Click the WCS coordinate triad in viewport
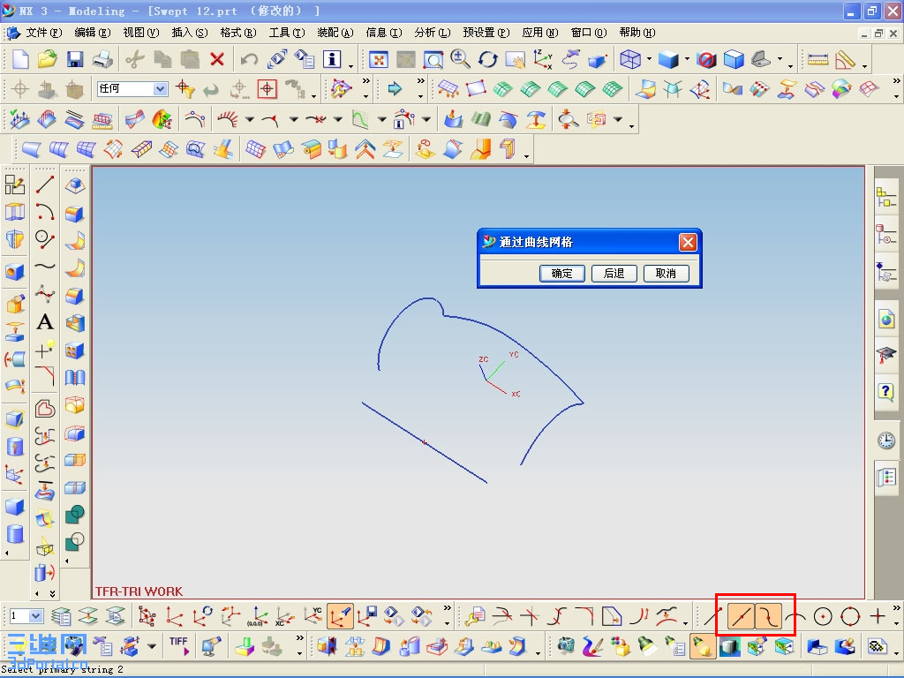Viewport: 904px width, 678px height. 500,373
